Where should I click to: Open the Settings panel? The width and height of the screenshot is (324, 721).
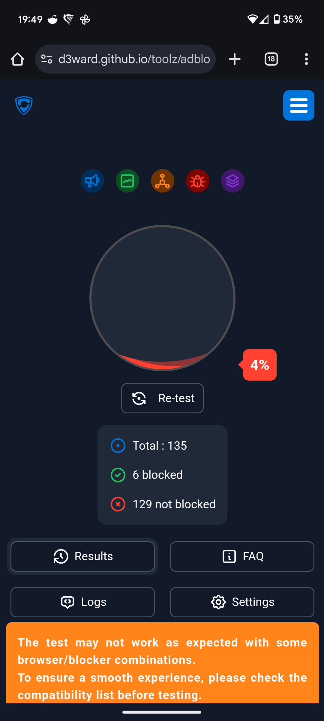click(x=242, y=602)
